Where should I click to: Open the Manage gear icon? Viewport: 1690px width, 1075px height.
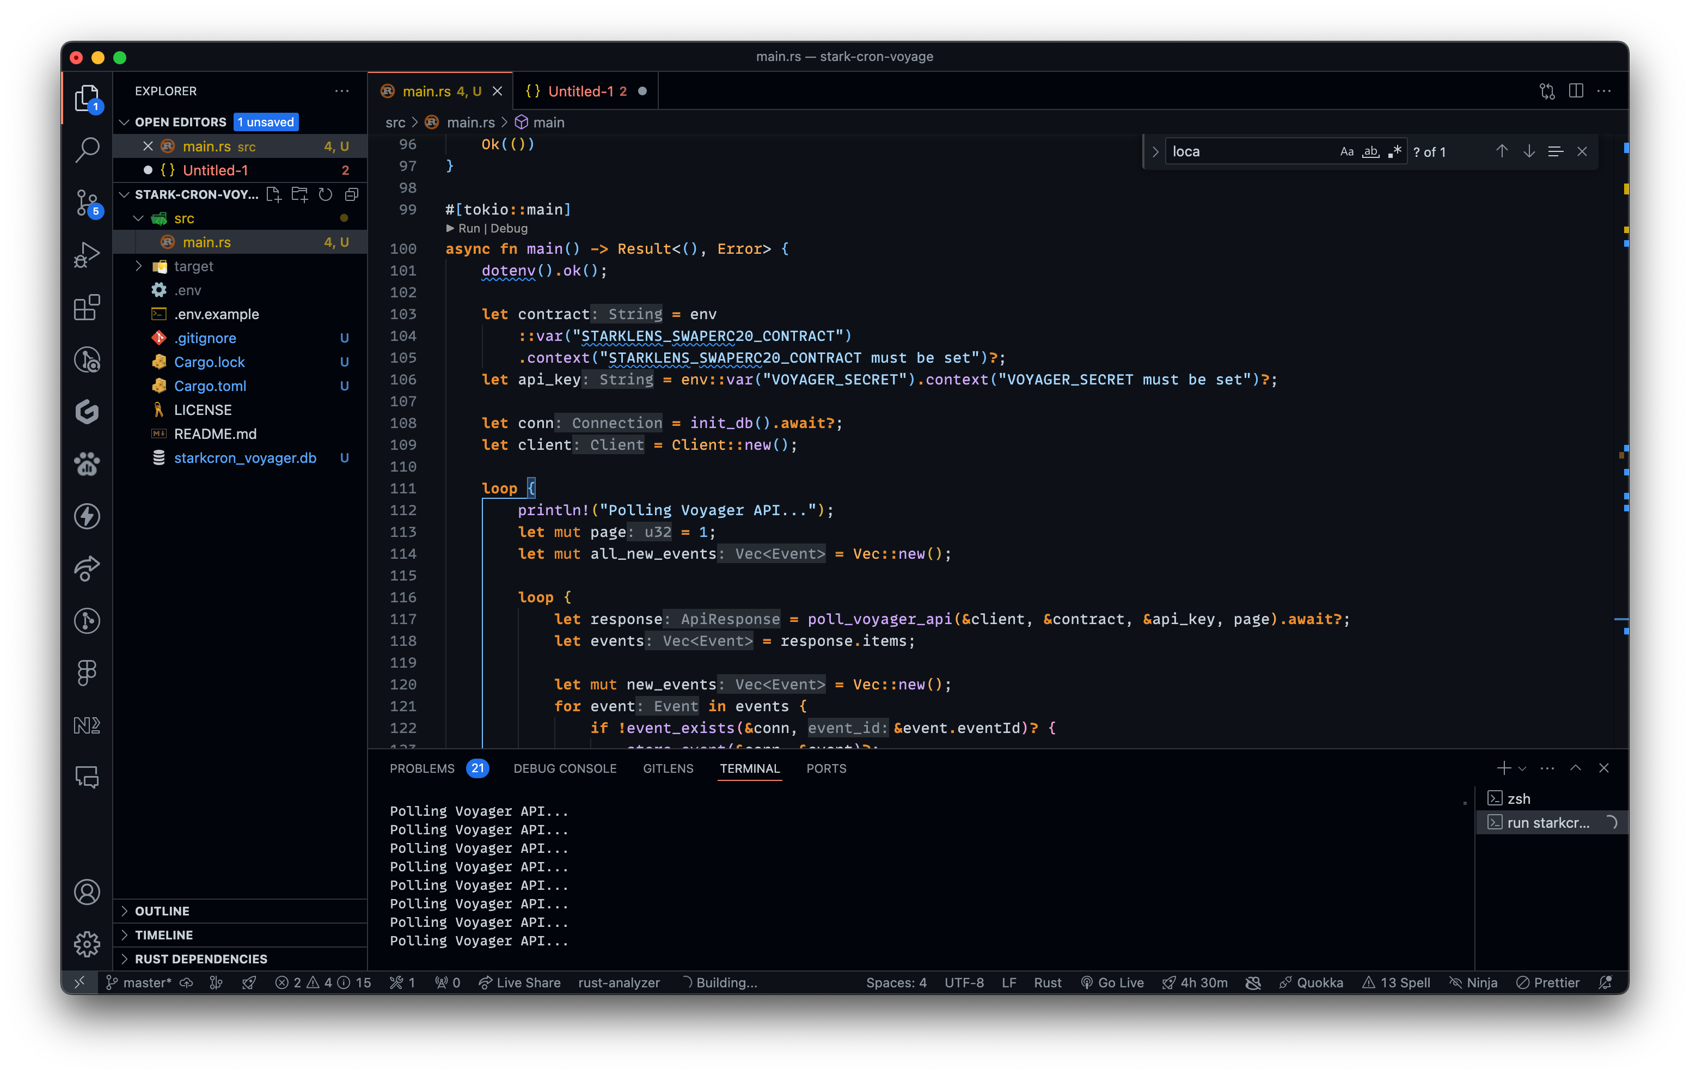(87, 944)
